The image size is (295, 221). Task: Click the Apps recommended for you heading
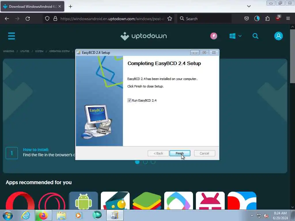pyautogui.click(x=39, y=182)
